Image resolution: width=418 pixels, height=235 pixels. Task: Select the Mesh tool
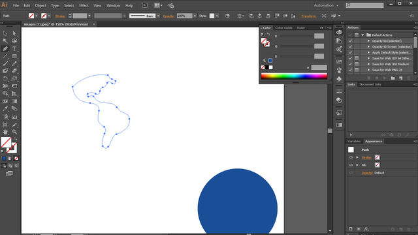pyautogui.click(x=5, y=101)
